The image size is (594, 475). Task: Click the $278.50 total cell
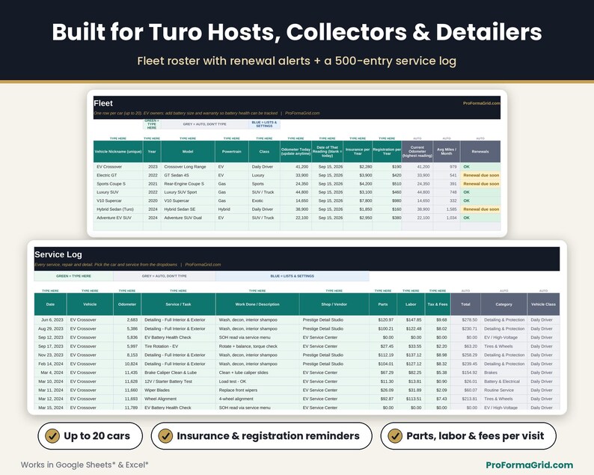click(x=465, y=319)
